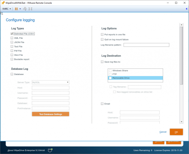Click the orange OK button
The height and width of the screenshot is (154, 189).
click(176, 132)
